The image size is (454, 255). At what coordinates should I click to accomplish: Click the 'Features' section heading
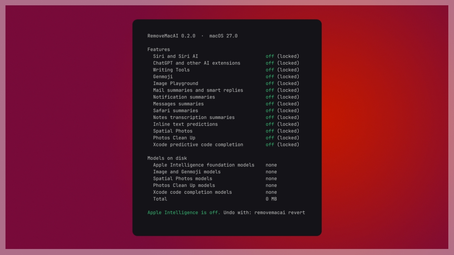pos(159,50)
